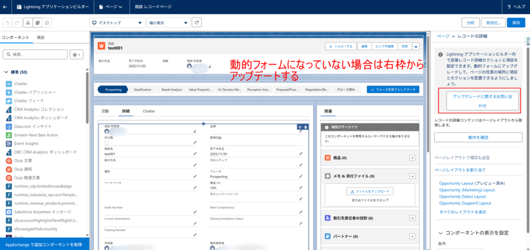Image resolution: width=530 pixels, height=250 pixels.
Task: Click アップグレードに関するお問い合わせ button
Action: (x=482, y=101)
